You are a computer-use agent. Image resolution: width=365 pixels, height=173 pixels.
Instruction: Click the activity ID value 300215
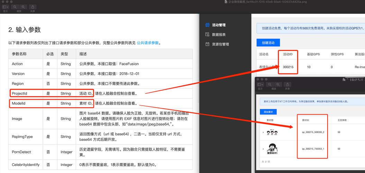[288, 67]
